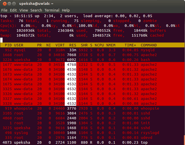The height and width of the screenshot is (145, 185).
Task: Close the terminal window with red button
Action: click(x=5, y=4)
